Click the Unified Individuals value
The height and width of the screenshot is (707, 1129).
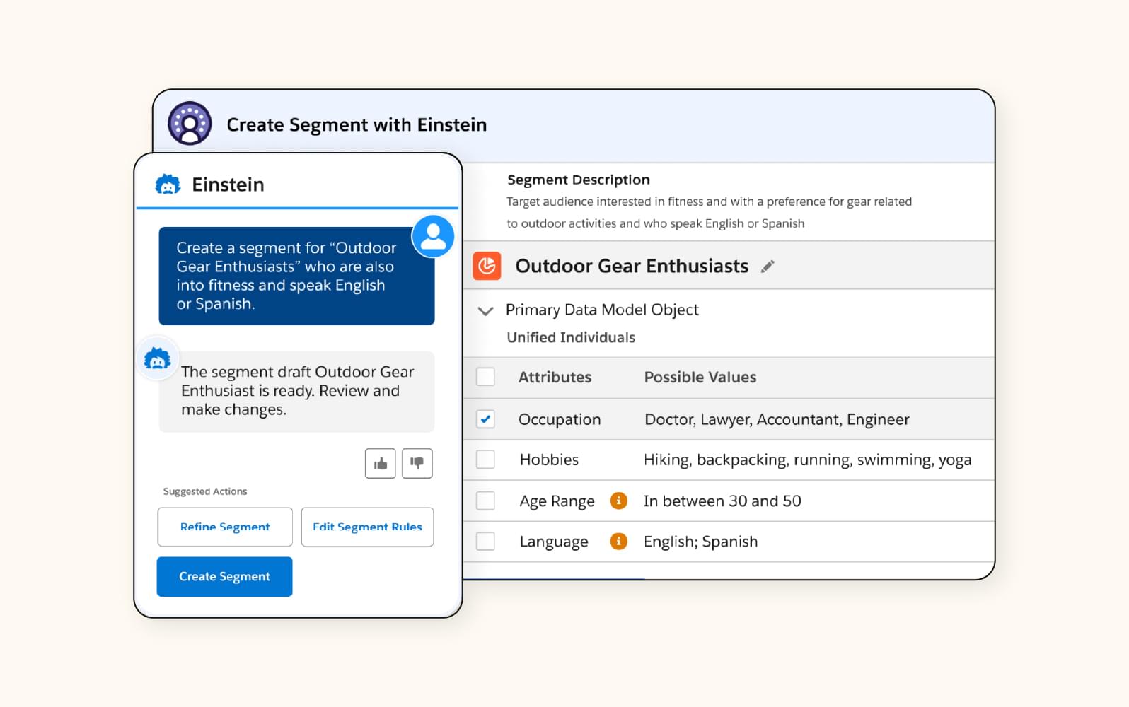pos(571,337)
